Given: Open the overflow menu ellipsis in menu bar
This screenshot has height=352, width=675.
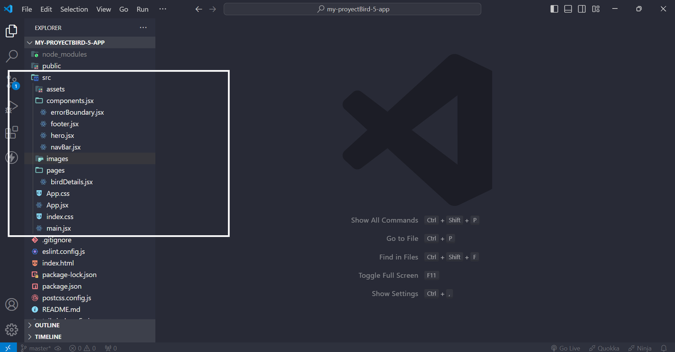Looking at the screenshot, I should click(162, 9).
